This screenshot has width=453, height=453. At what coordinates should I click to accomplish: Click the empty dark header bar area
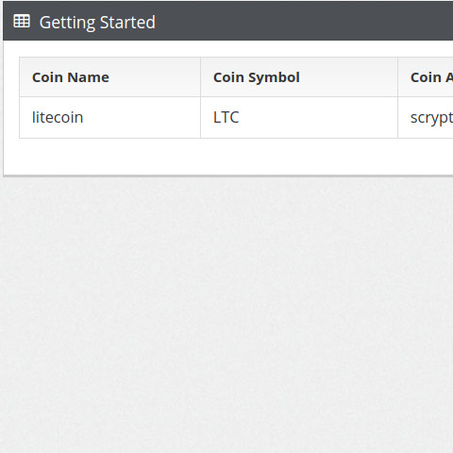[302, 22]
